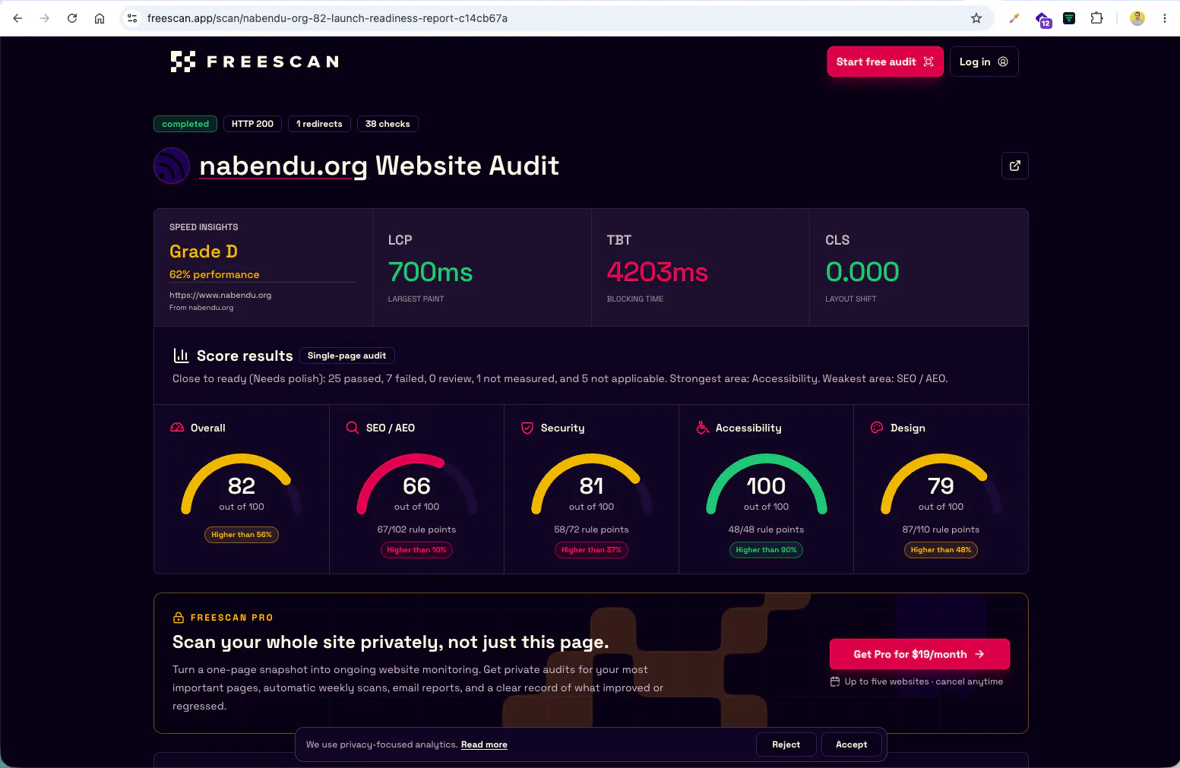Click the nabendu.org site favicon
This screenshot has height=768, width=1180.
coord(172,166)
